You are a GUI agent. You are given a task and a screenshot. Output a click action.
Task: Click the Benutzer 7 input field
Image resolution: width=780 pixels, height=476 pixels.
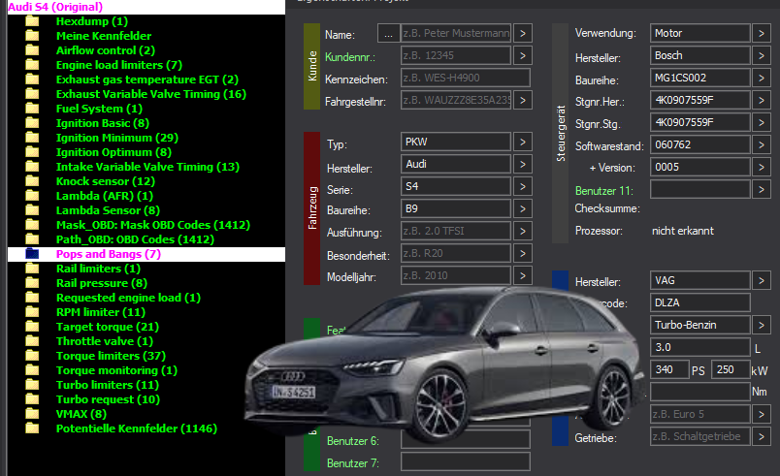(x=466, y=461)
